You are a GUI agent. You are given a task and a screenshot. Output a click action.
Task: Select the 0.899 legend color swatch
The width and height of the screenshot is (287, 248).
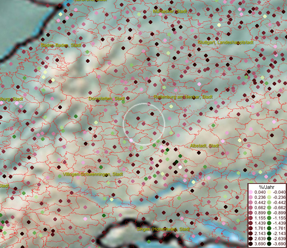[x=251, y=213]
